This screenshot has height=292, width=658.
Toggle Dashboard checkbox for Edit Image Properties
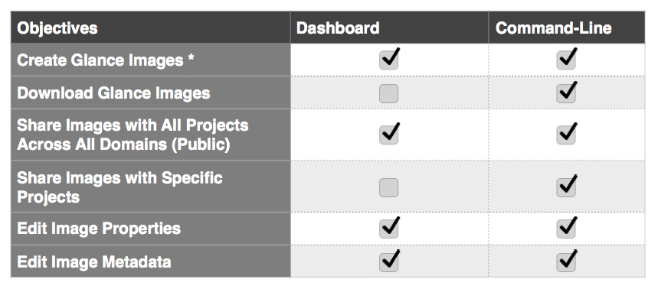388,229
